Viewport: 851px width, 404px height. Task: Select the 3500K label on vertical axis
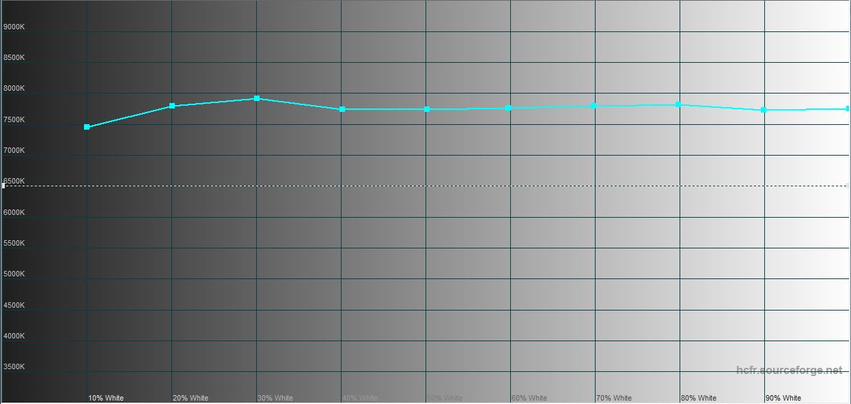[14, 366]
